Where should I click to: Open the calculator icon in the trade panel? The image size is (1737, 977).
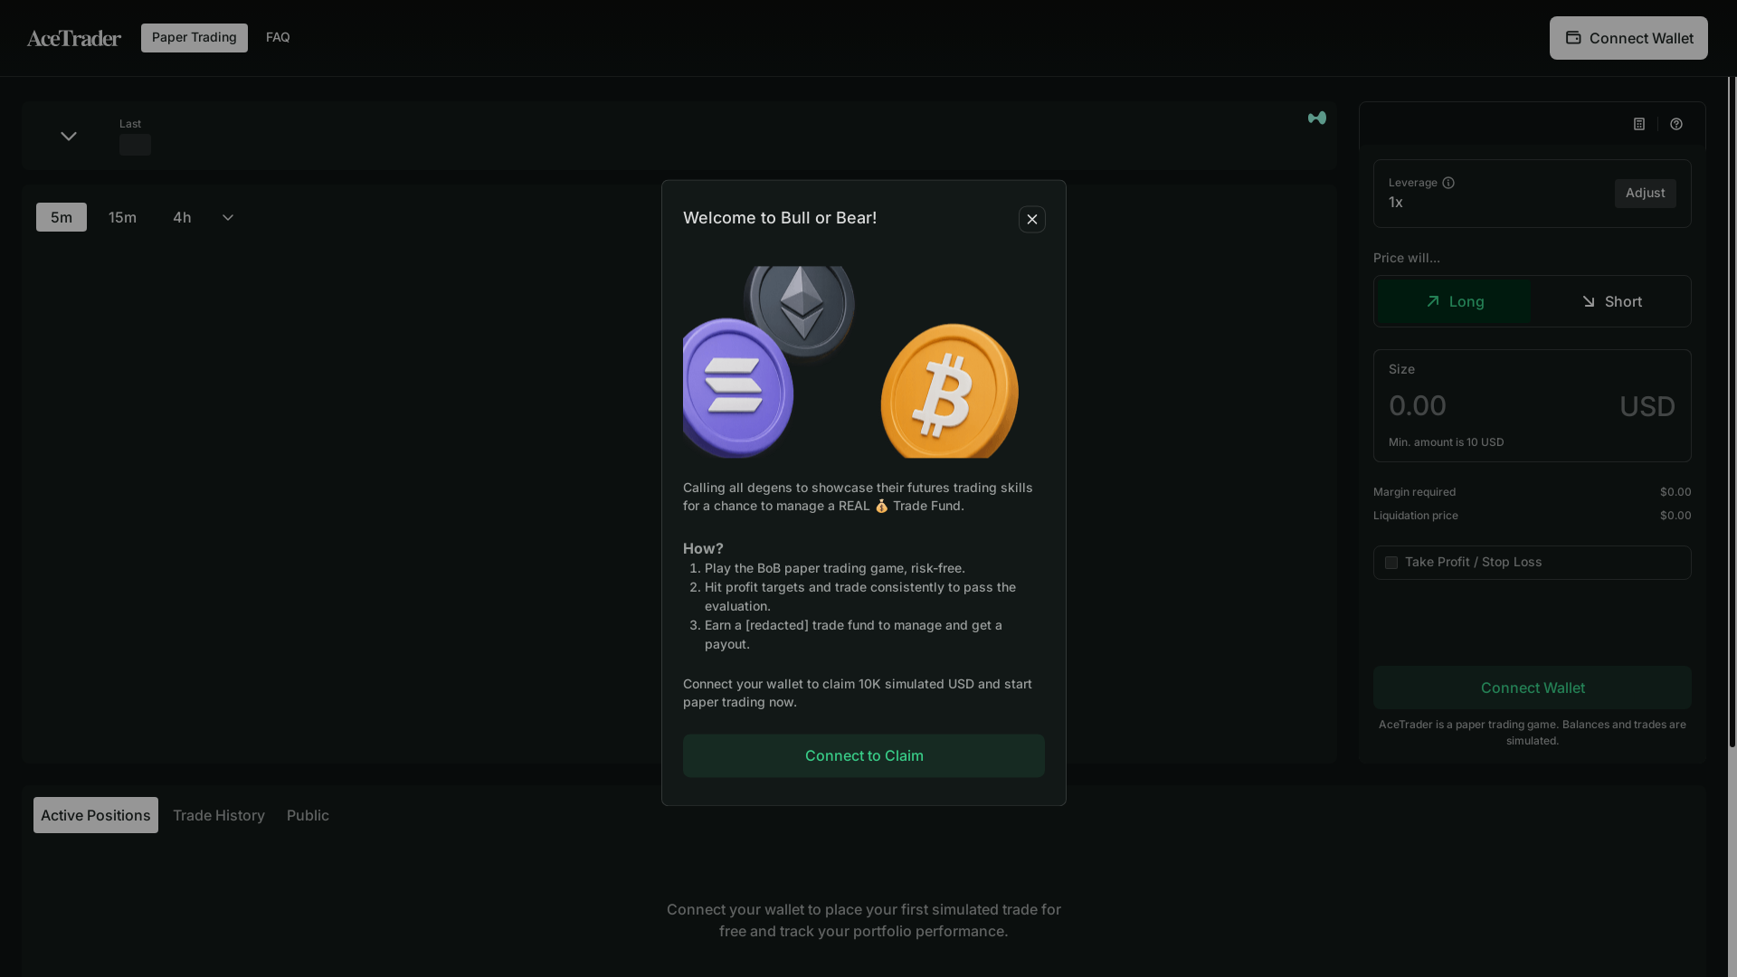pyautogui.click(x=1639, y=124)
